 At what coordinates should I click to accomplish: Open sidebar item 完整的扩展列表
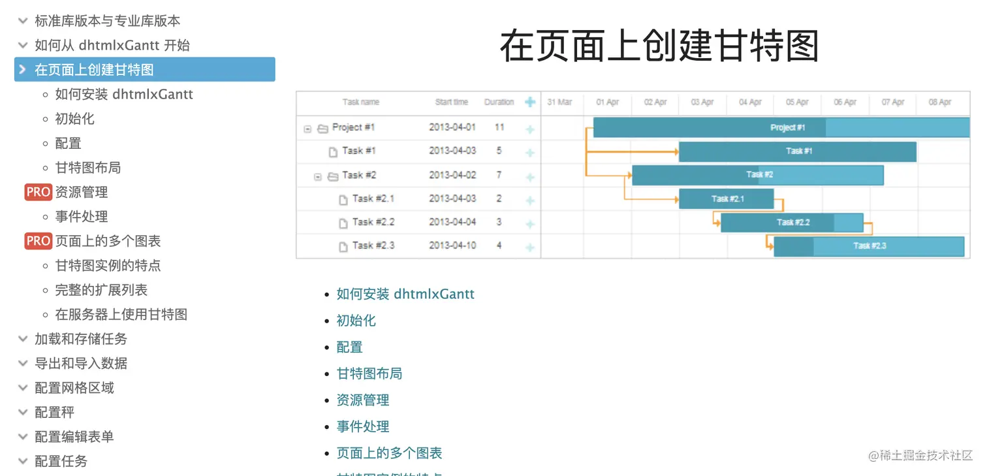coord(101,290)
